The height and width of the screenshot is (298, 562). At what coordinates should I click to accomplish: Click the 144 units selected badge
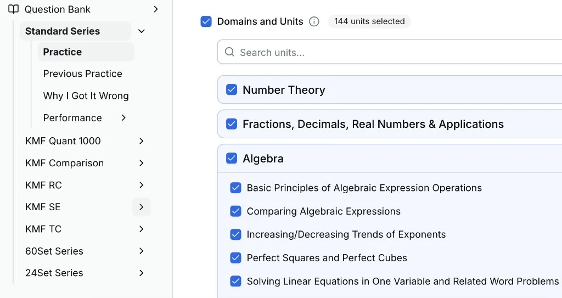[369, 21]
